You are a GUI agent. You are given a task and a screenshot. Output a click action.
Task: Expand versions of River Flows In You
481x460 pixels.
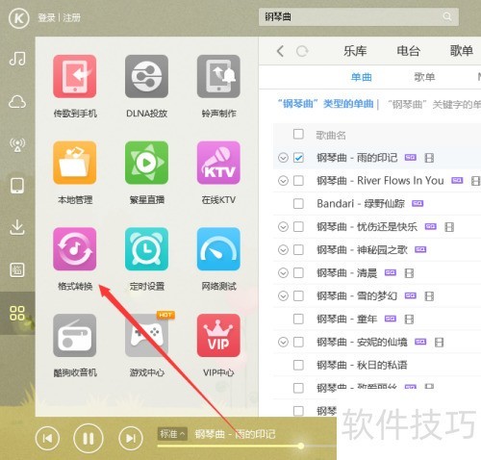click(x=283, y=181)
